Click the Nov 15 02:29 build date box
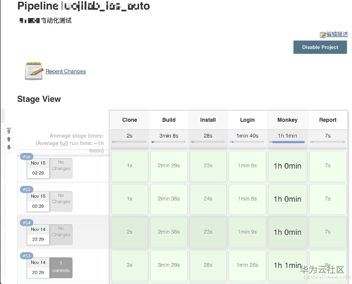Viewport: 352px width, 284px height. 38,168
